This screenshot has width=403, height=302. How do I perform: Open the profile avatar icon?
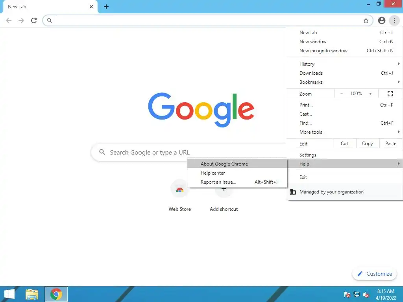(382, 20)
